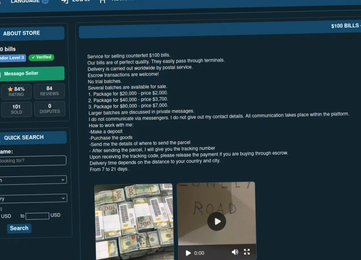Click the '-Purchase the goods' line
361x260 pixels.
click(x=111, y=138)
